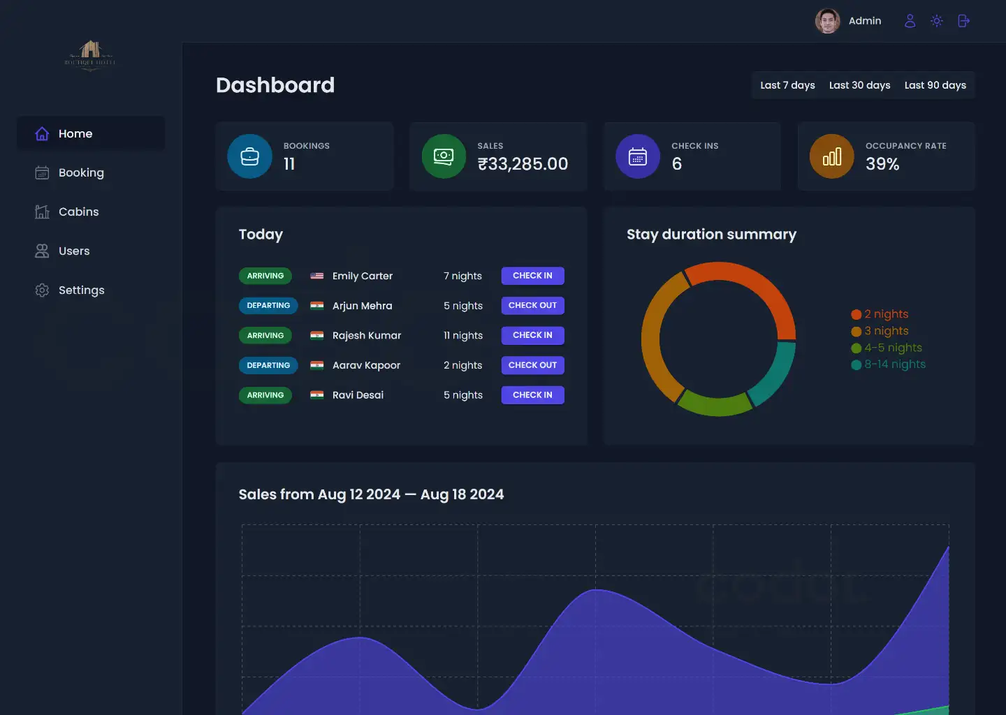Select the Users menu entry
This screenshot has height=715, width=1006.
74,251
